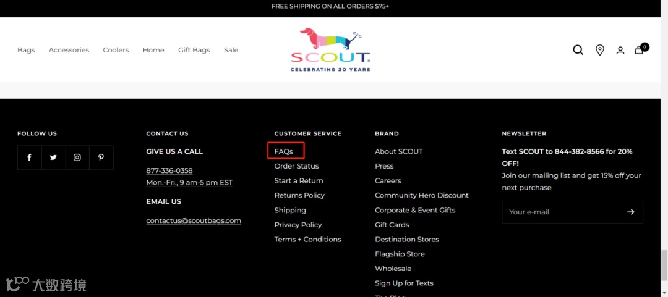Visit SCOUT's Pinterest page icon
Screen dimensions: 668x297
[x=101, y=157]
